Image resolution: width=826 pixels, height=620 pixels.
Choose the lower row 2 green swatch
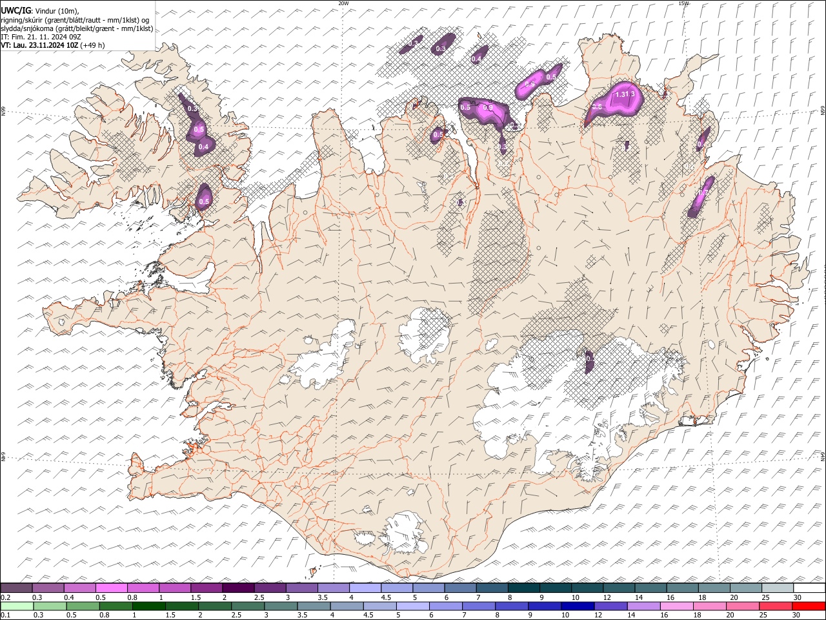[x=214, y=606]
